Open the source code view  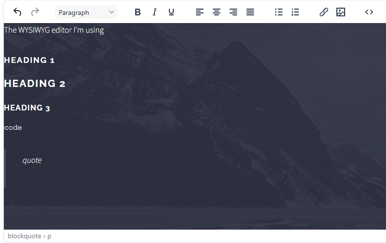click(x=369, y=12)
